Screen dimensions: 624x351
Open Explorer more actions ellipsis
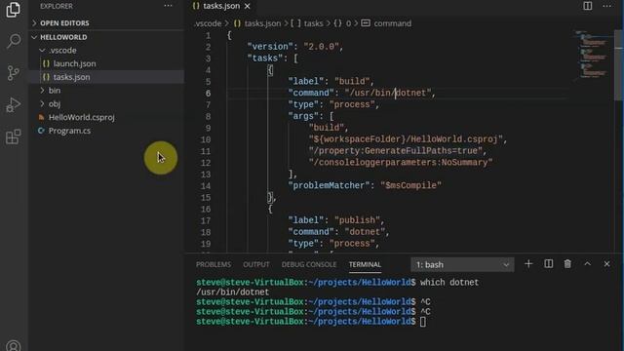pyautogui.click(x=169, y=6)
